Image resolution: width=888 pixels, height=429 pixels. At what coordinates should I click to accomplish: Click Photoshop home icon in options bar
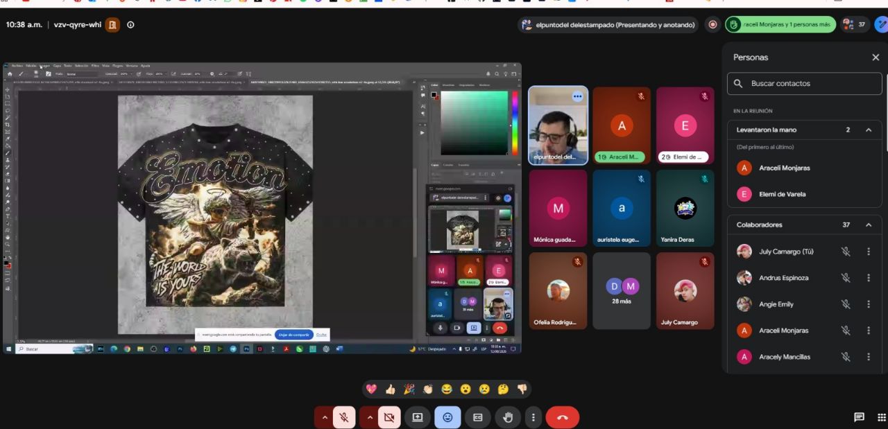(10, 73)
